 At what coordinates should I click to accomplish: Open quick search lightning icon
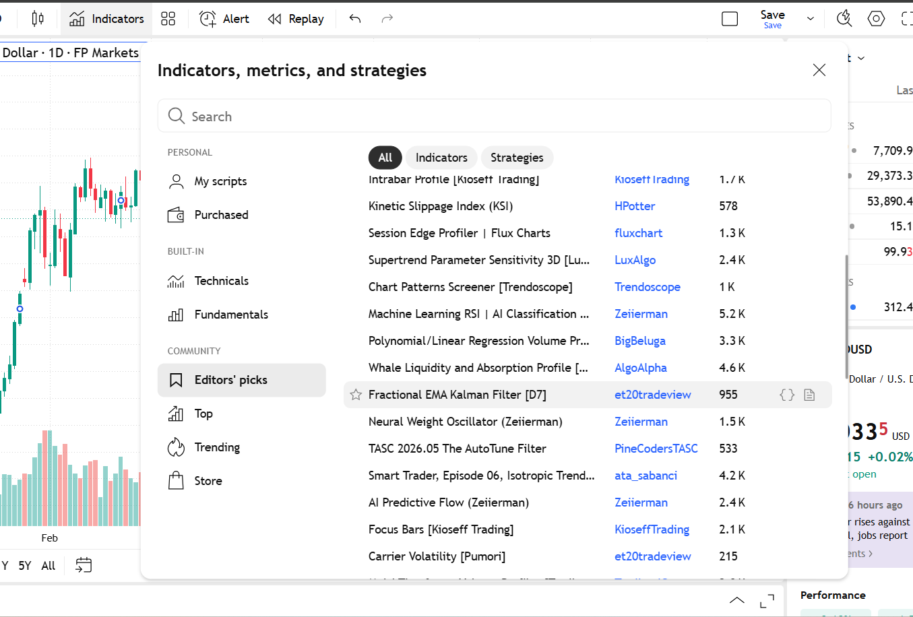(x=844, y=19)
